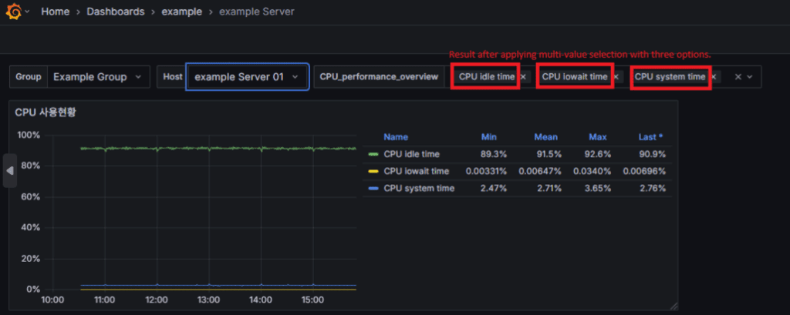
Task: Click green CPU idle time color swatch
Action: (374, 153)
